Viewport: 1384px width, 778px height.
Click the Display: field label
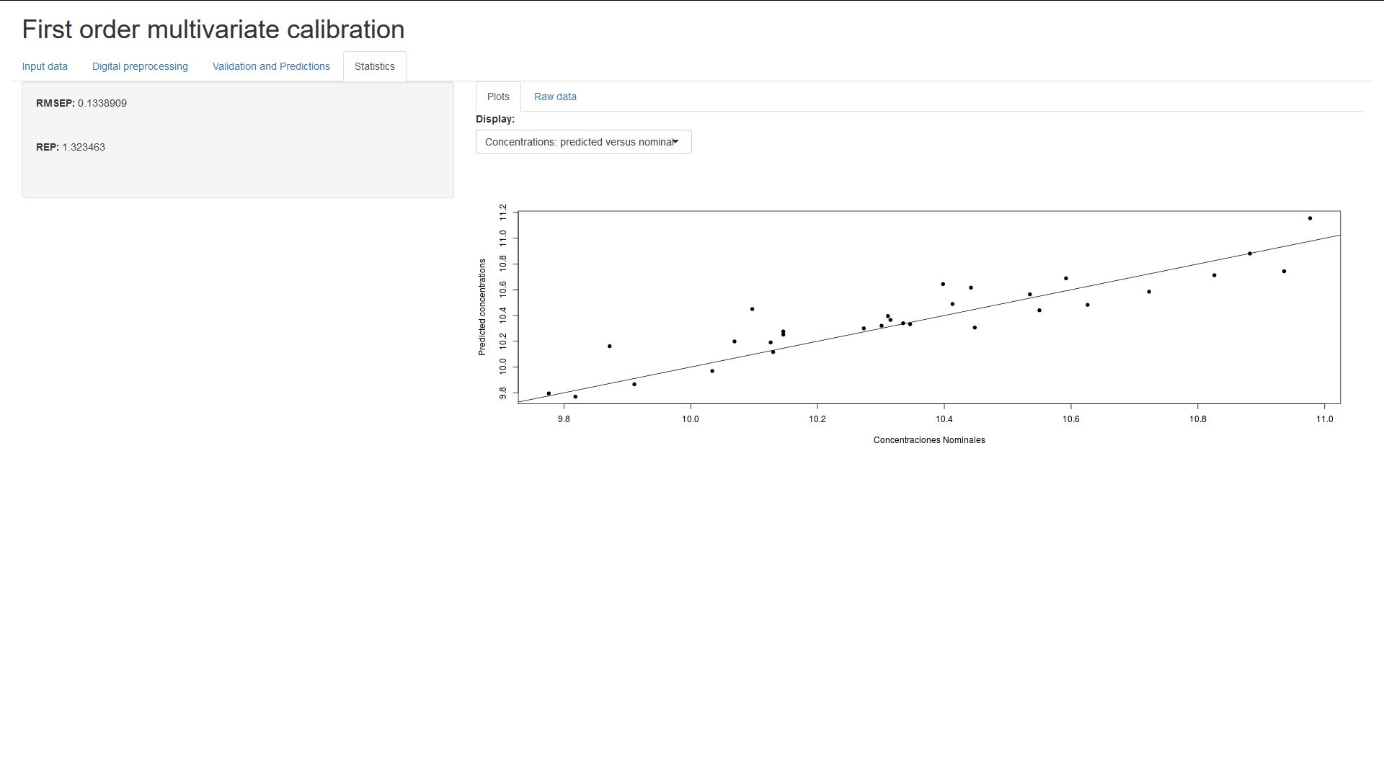495,119
